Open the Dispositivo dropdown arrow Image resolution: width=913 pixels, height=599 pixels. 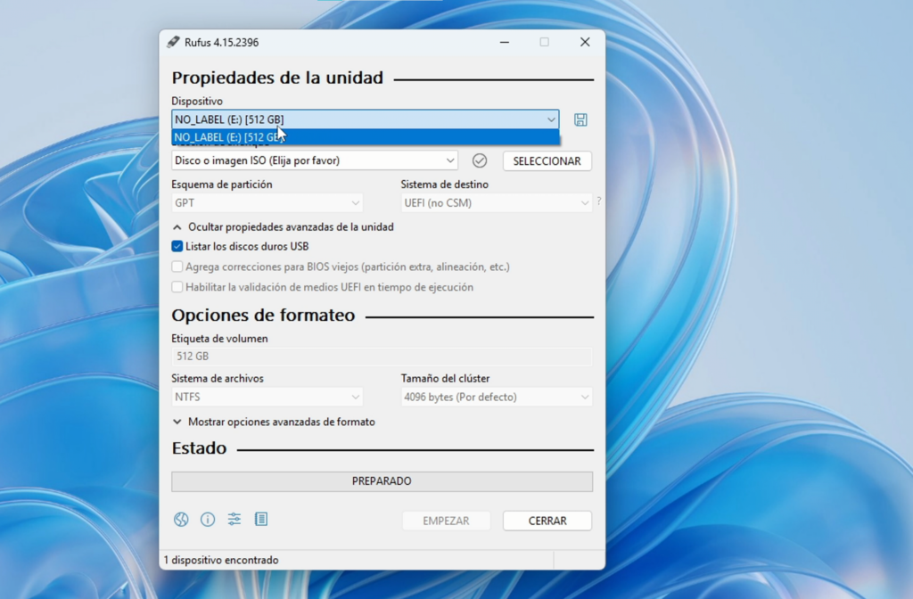click(x=551, y=119)
